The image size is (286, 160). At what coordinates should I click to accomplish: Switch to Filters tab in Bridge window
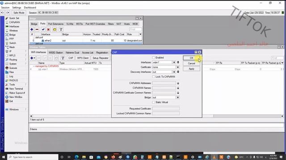click(x=111, y=24)
